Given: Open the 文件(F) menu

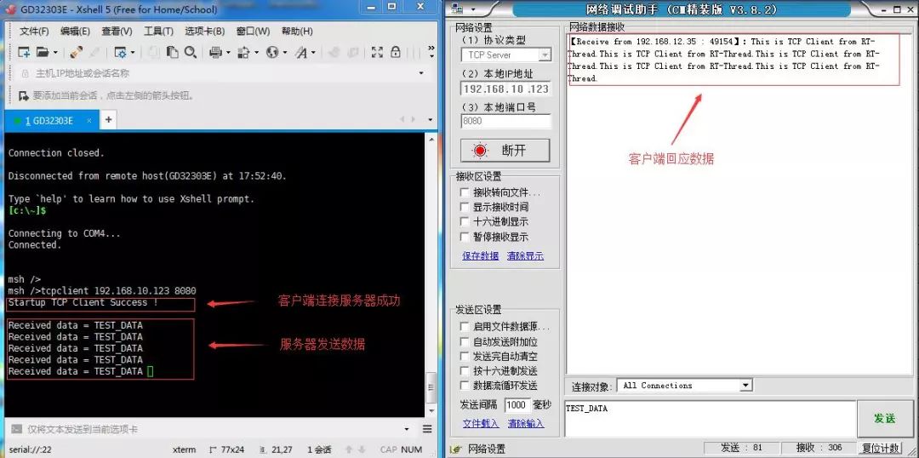Looking at the screenshot, I should [34, 31].
